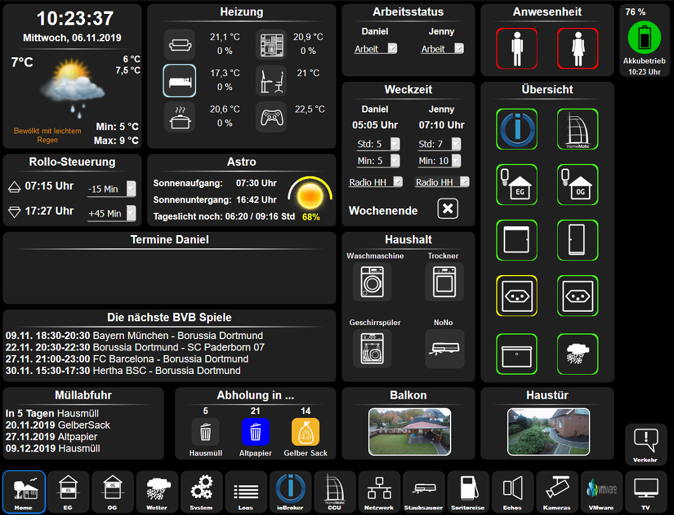The image size is (674, 515).
Task: Click the Bayern München - Borussia Dortmund match
Action: coord(134,335)
